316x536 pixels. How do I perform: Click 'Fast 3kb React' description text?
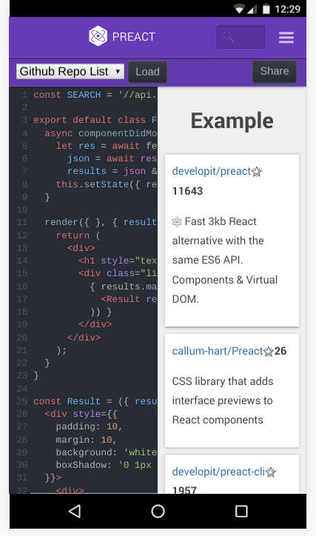point(221,221)
